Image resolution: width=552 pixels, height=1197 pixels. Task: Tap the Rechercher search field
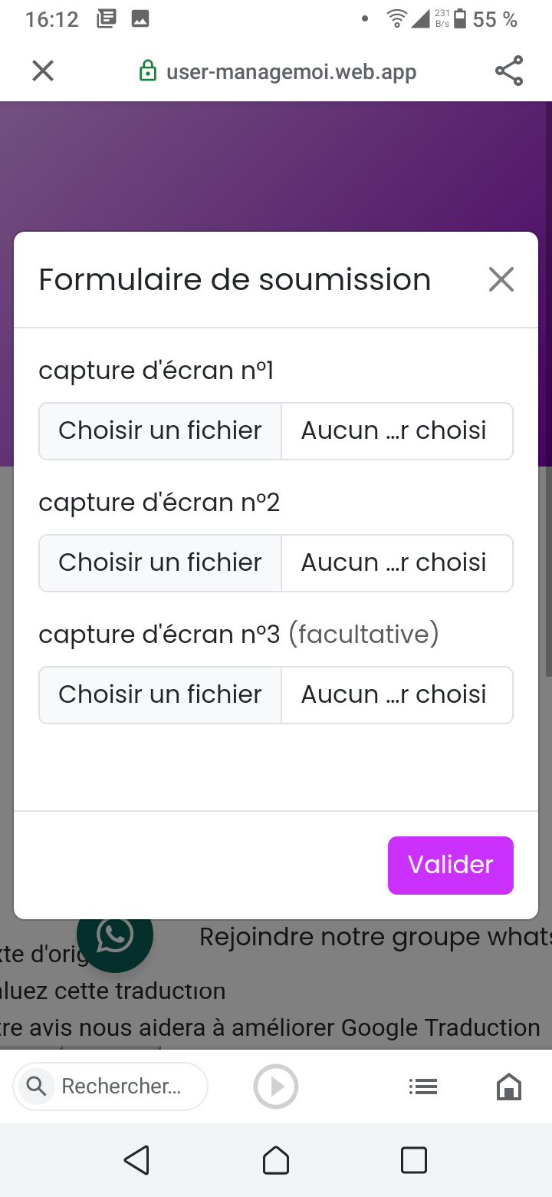pyautogui.click(x=121, y=1087)
